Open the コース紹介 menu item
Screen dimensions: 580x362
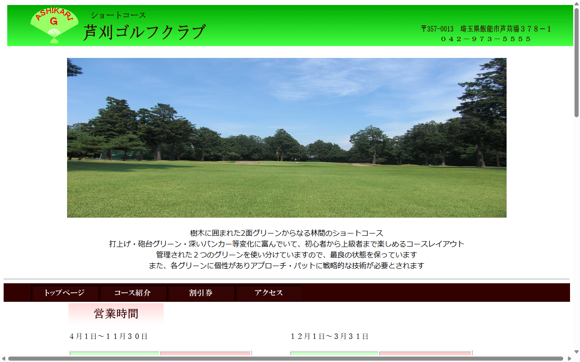click(x=133, y=293)
